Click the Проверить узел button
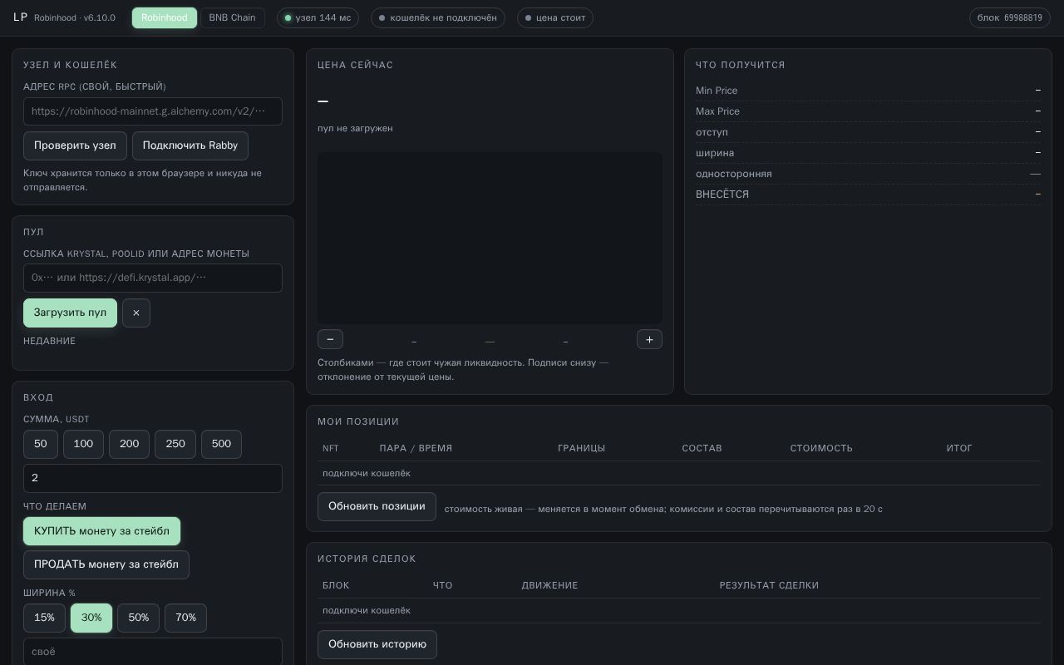 tap(75, 145)
